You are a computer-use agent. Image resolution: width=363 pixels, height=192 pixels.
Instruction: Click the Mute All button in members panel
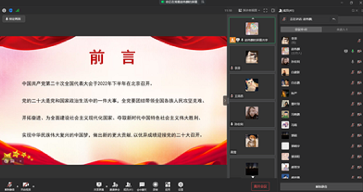pyautogui.click(x=321, y=187)
